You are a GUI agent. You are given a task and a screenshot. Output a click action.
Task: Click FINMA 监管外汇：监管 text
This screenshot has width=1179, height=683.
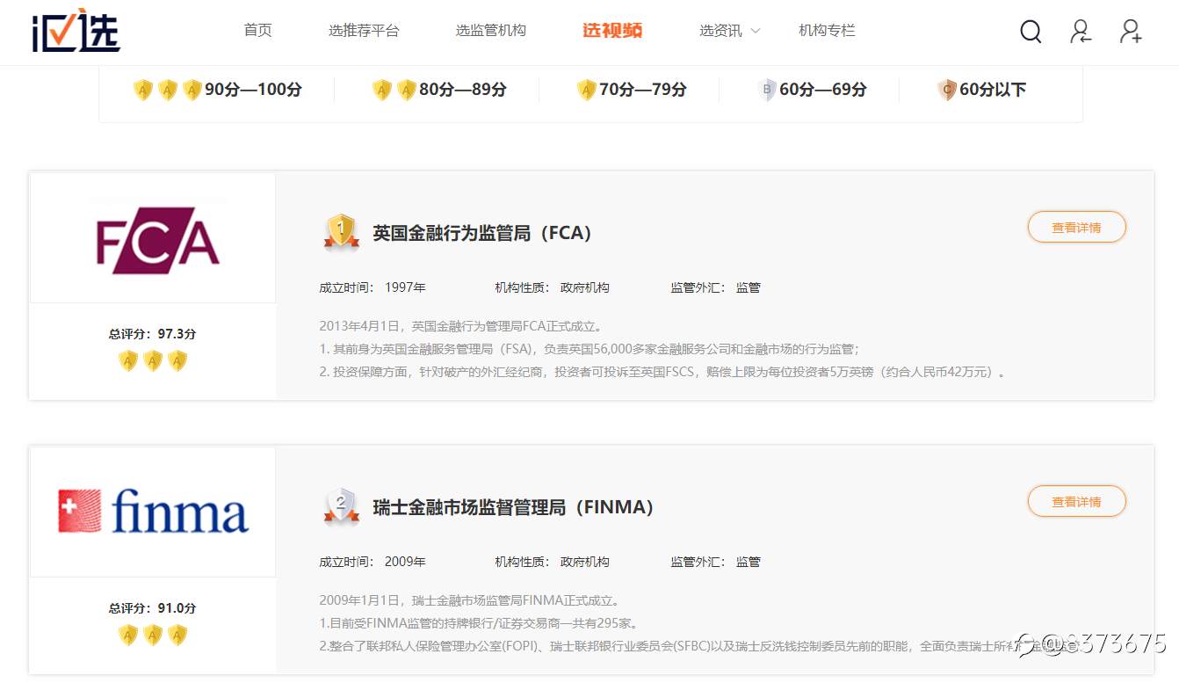coord(715,562)
